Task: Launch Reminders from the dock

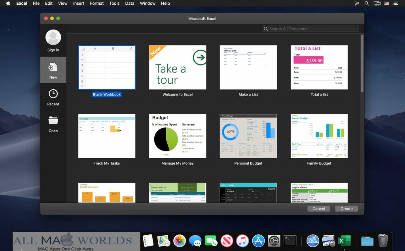Action: (148, 241)
